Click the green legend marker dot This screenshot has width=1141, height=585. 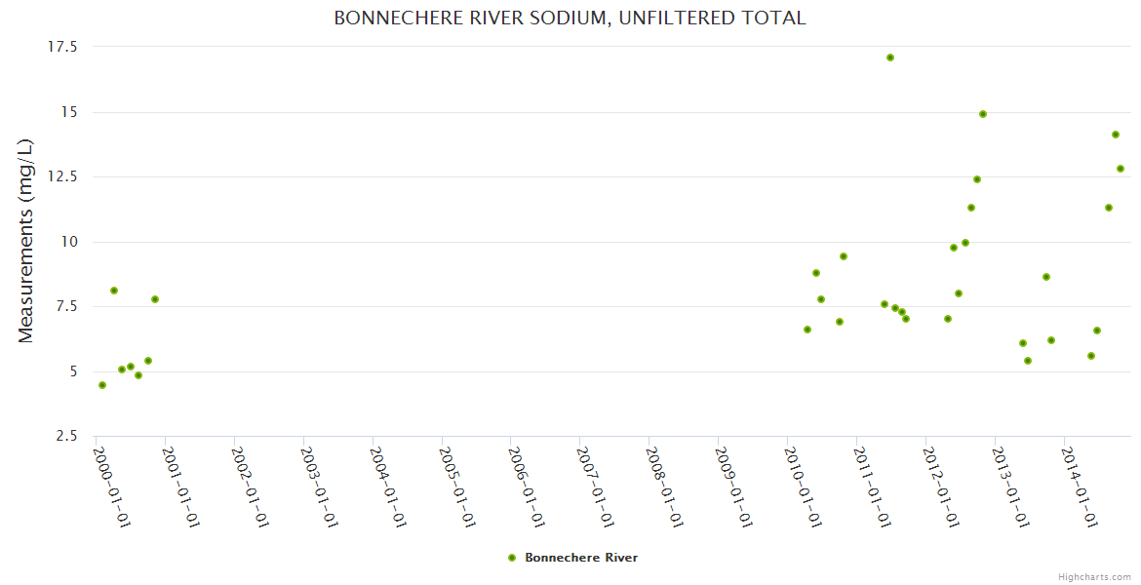point(512,558)
